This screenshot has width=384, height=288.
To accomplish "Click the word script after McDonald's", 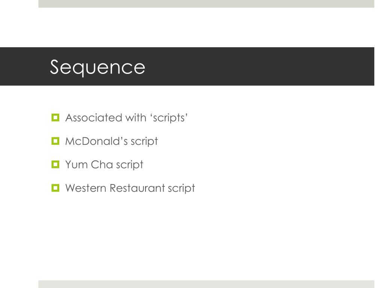I will click(x=144, y=141).
